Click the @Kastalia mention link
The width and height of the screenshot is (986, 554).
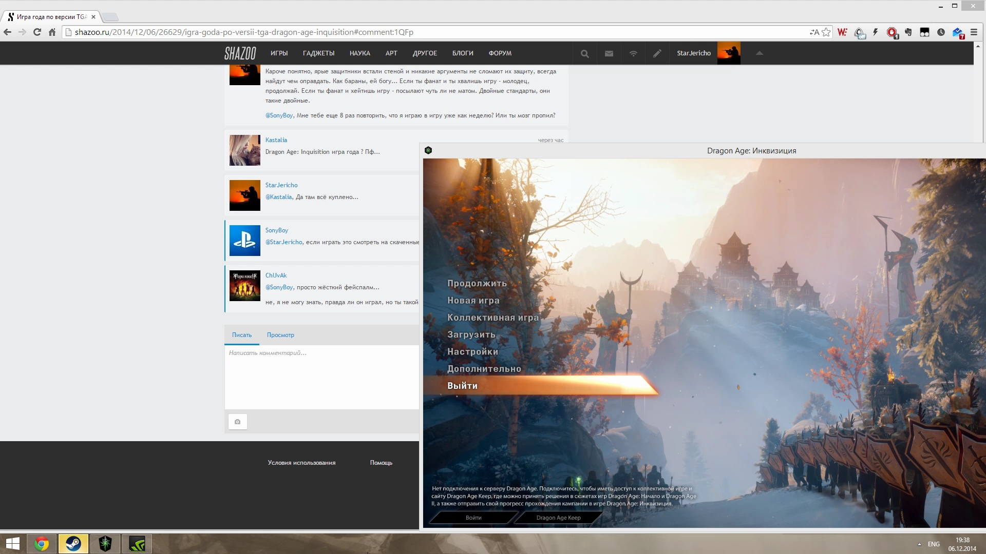coord(278,197)
